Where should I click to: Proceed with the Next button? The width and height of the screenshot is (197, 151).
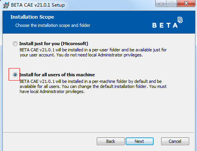[x=140, y=141]
